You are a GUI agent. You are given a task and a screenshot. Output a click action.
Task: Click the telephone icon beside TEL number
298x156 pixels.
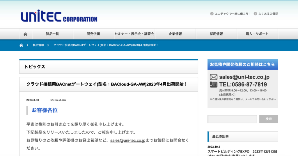click(x=214, y=84)
